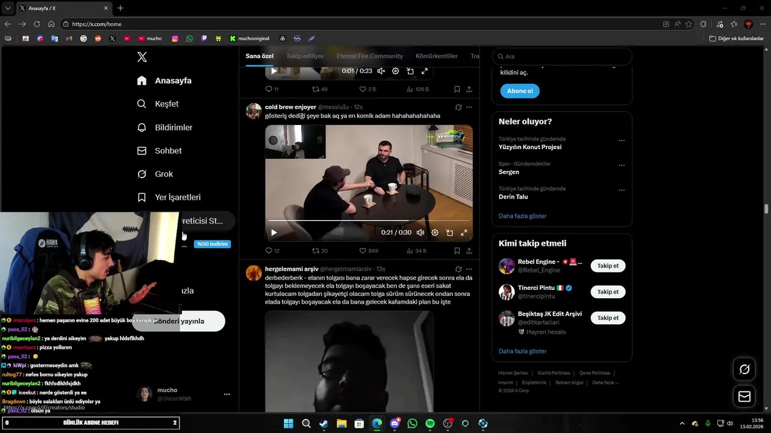Click the Ara search field
Viewport: 771px width, 433px height.
coord(562,57)
